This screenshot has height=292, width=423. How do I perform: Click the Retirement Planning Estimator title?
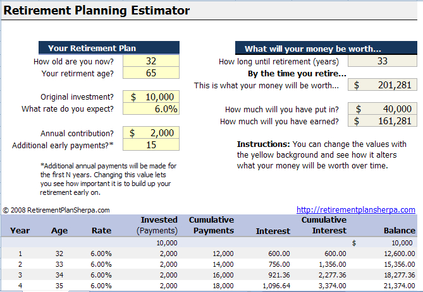pos(97,10)
